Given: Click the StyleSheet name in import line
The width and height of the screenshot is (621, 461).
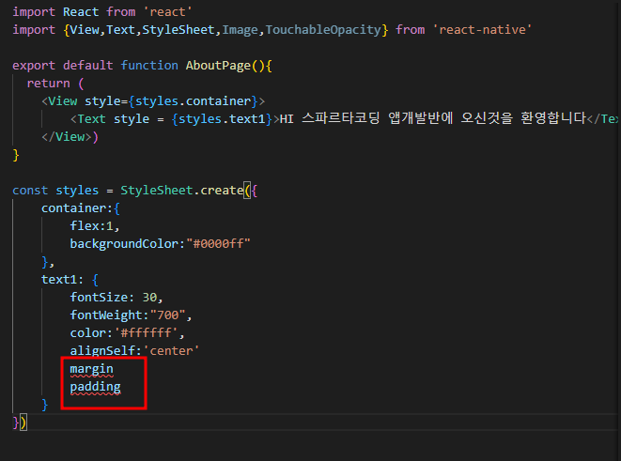Looking at the screenshot, I should pyautogui.click(x=179, y=30).
